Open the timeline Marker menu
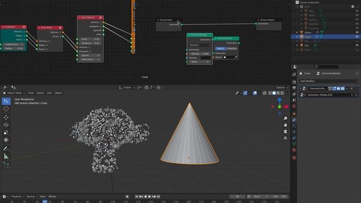The image size is (361, 203). click(52, 197)
